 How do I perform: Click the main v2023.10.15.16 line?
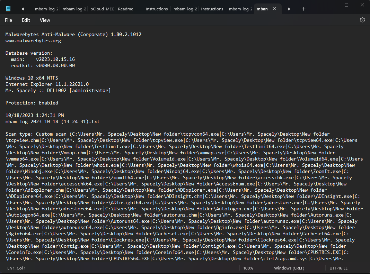click(x=43, y=59)
